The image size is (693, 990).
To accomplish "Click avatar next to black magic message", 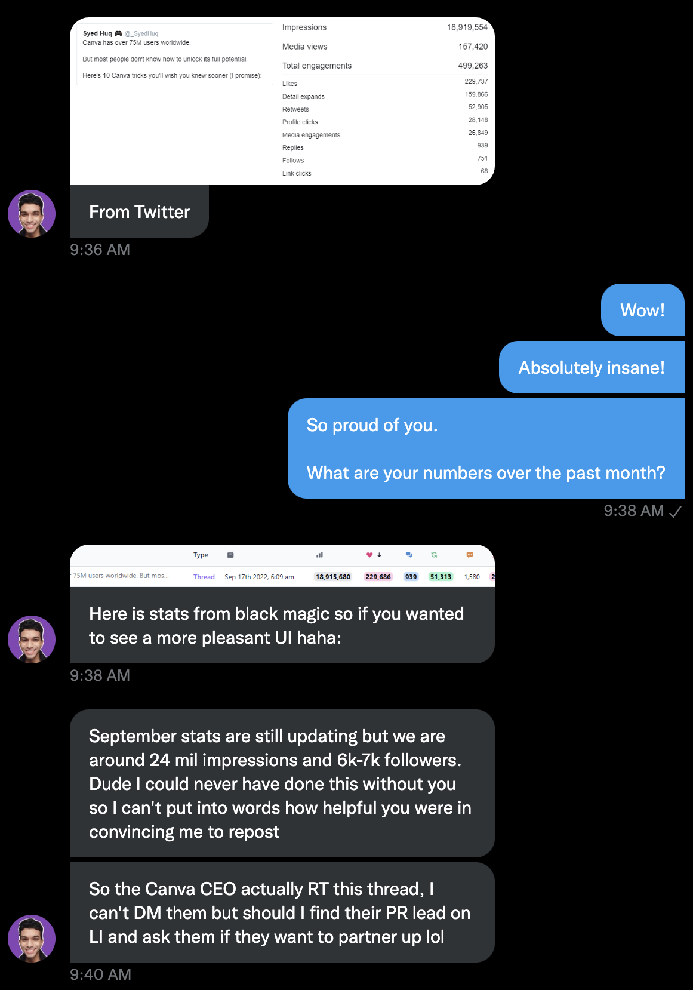I will (32, 639).
